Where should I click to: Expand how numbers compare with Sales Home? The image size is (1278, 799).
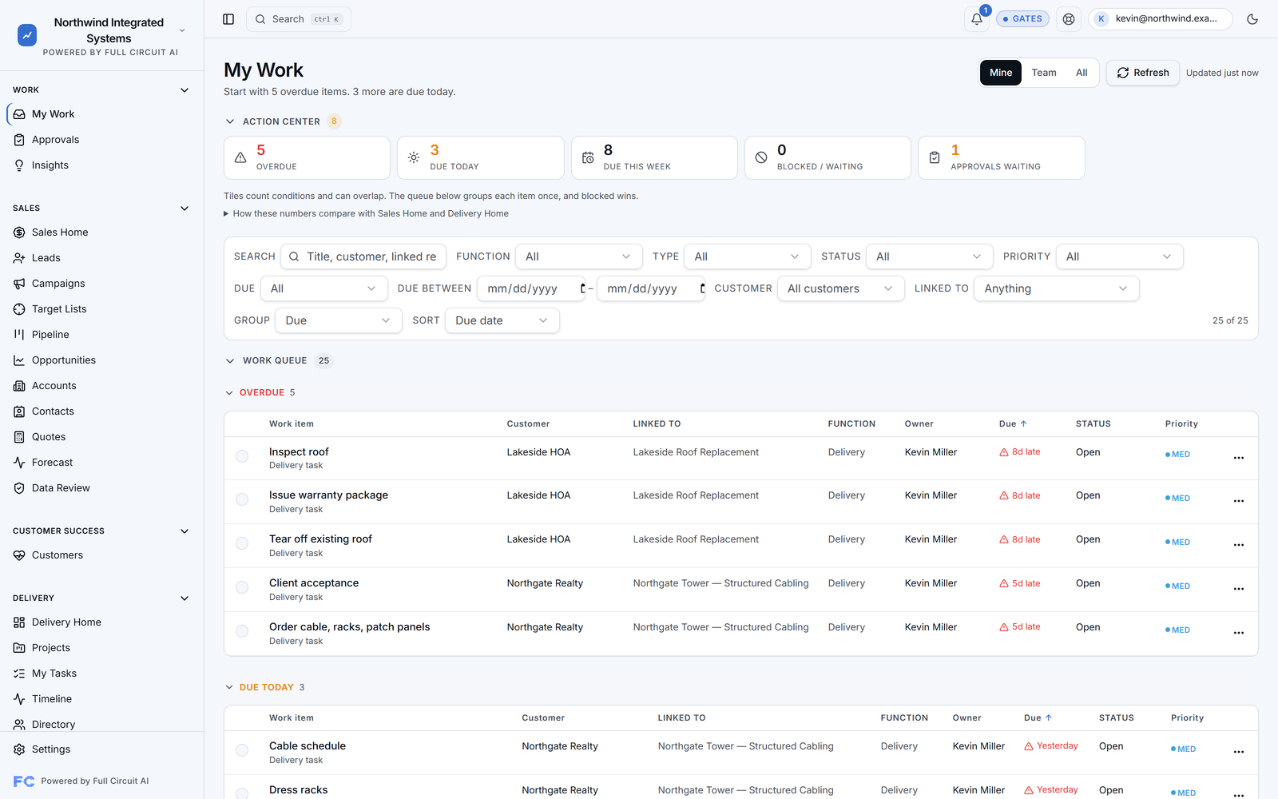[x=367, y=213]
